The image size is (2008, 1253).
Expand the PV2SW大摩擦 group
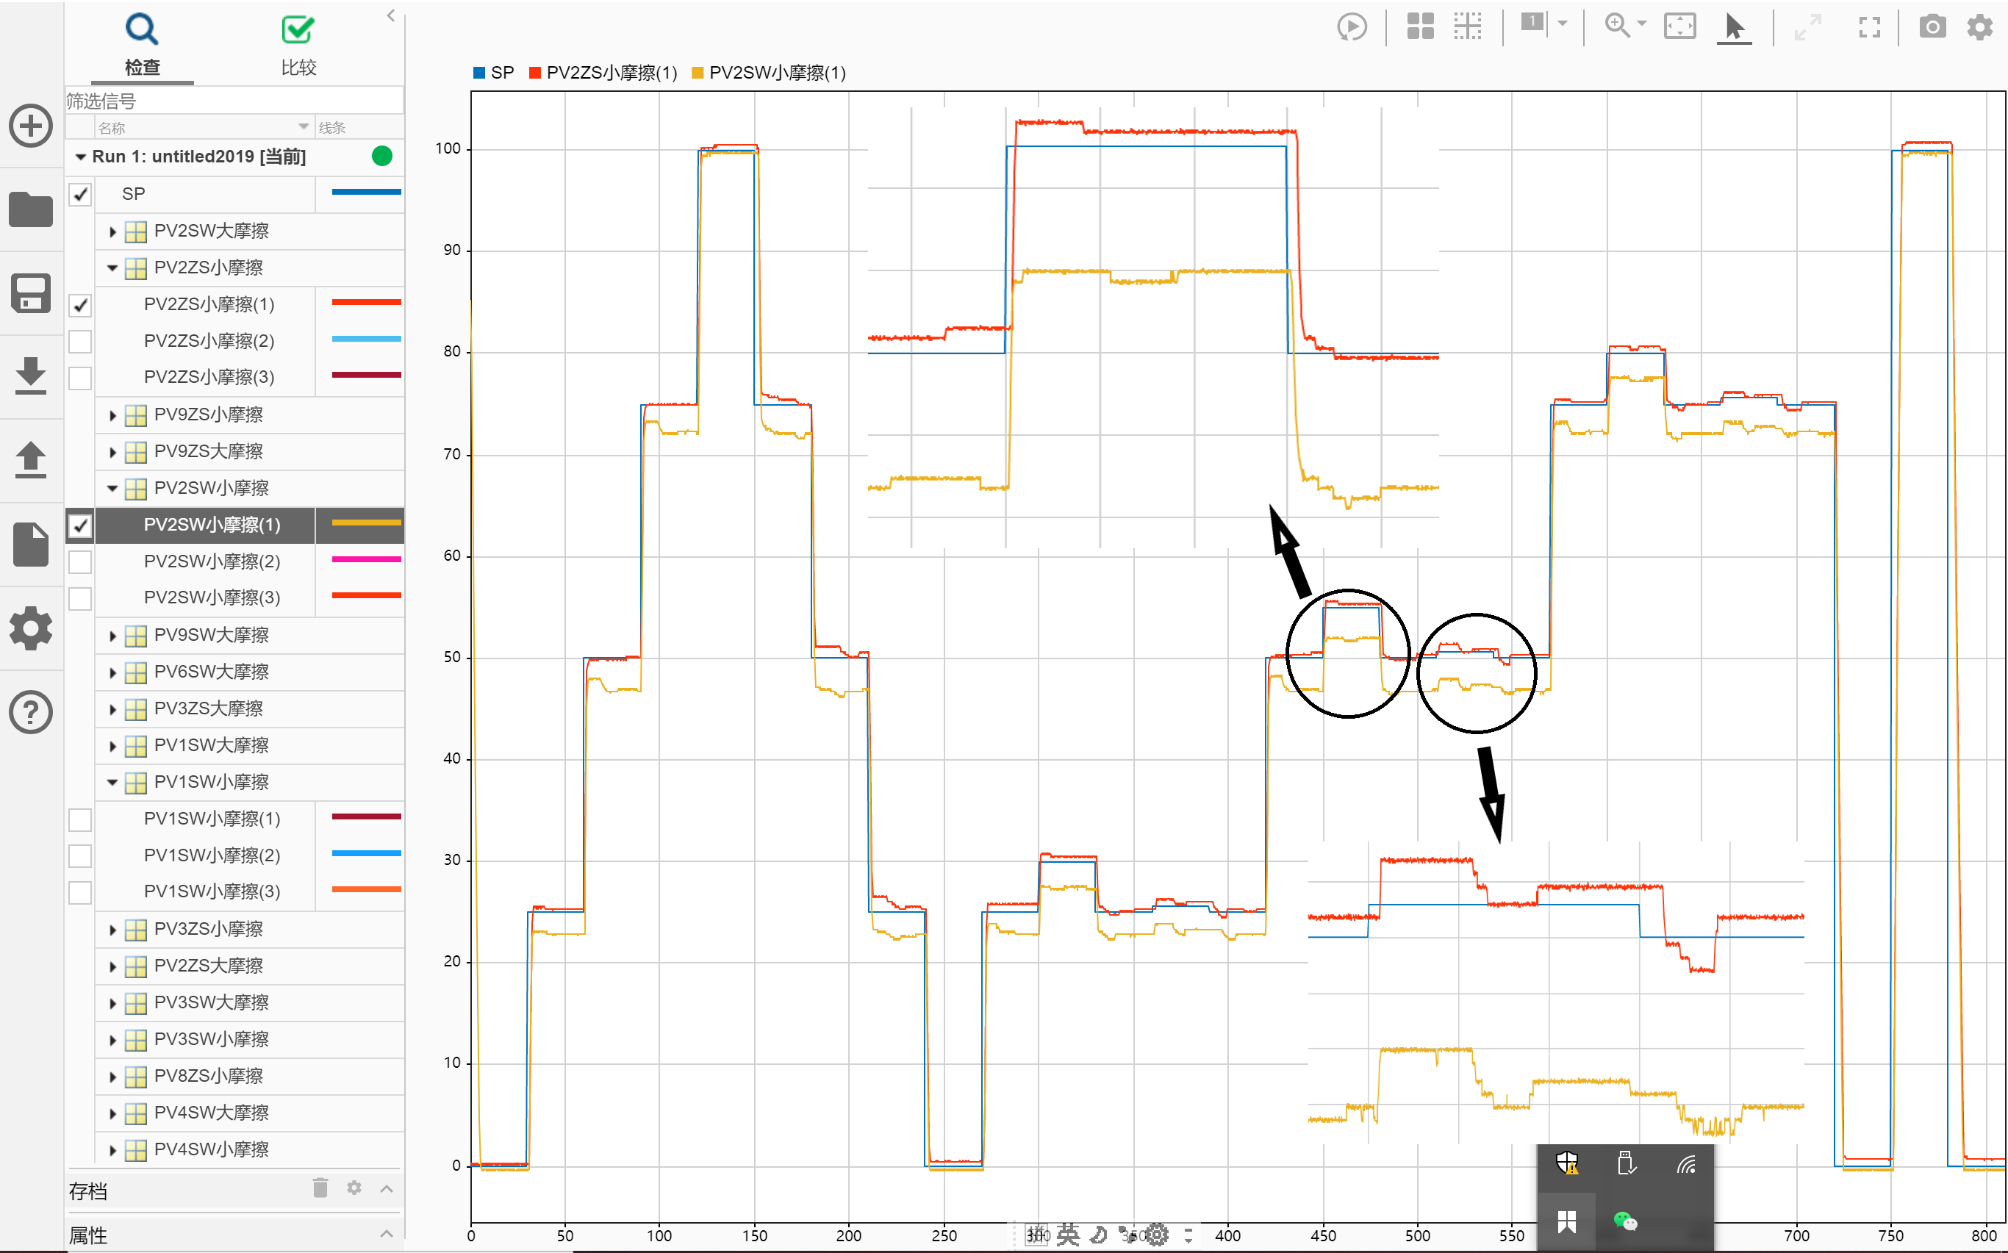[x=112, y=231]
